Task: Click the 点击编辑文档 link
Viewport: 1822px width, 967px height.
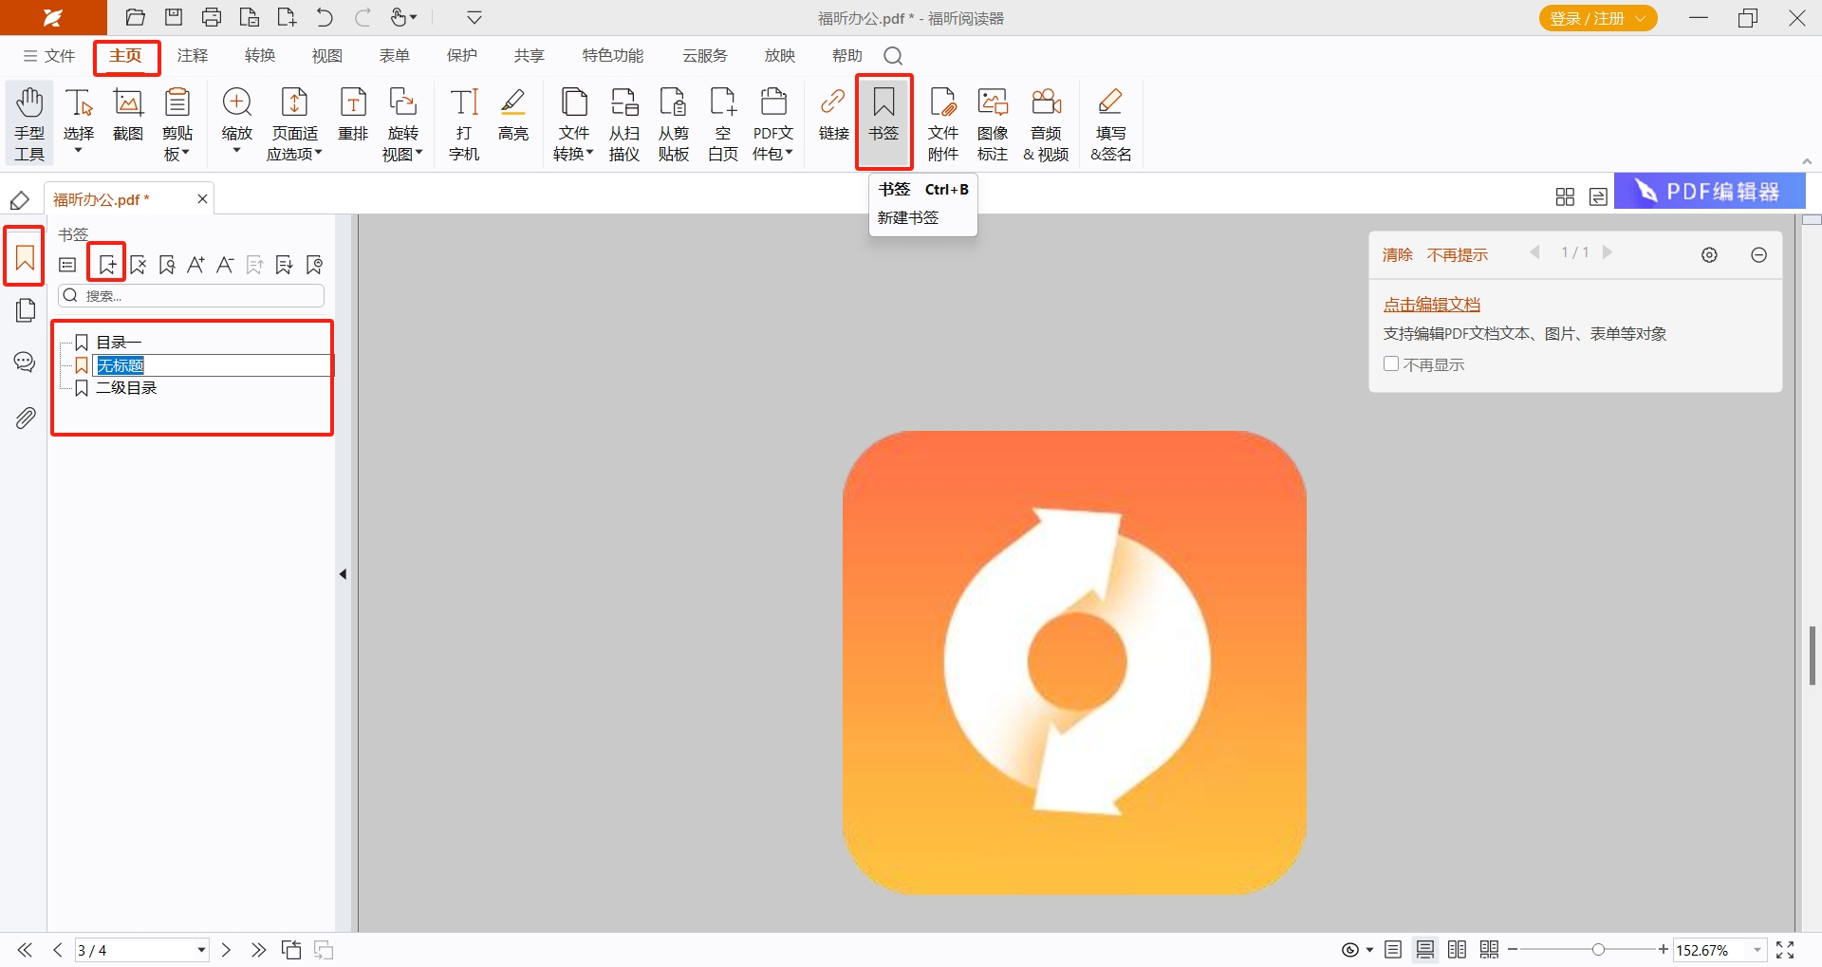Action: pos(1431,305)
